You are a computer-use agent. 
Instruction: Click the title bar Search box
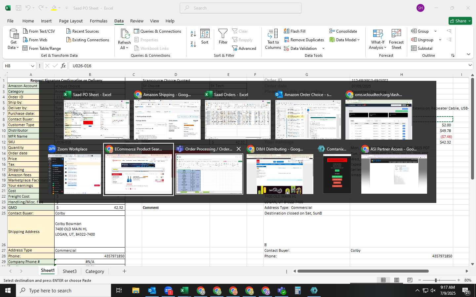point(241,8)
